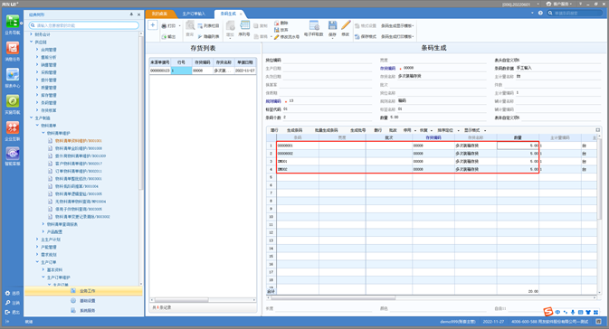Image resolution: width=609 pixels, height=329 pixels.
Task: Click barcode cell 00000001 in row 1
Action: (298, 146)
